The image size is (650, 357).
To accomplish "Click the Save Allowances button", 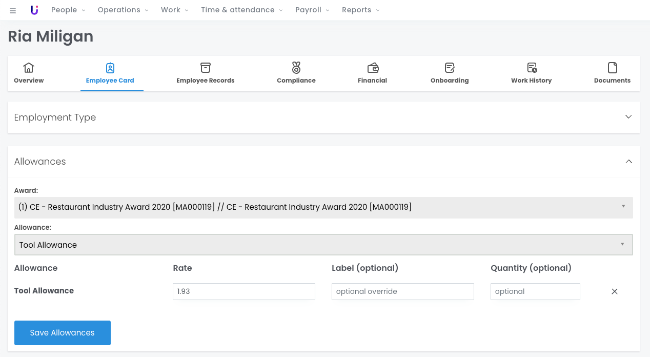I will pos(63,333).
